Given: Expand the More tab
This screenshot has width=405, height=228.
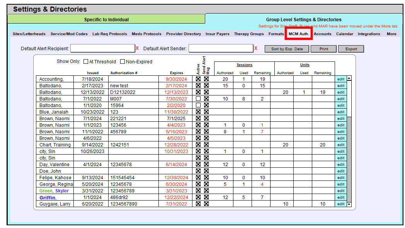Looking at the screenshot, I should (391, 34).
